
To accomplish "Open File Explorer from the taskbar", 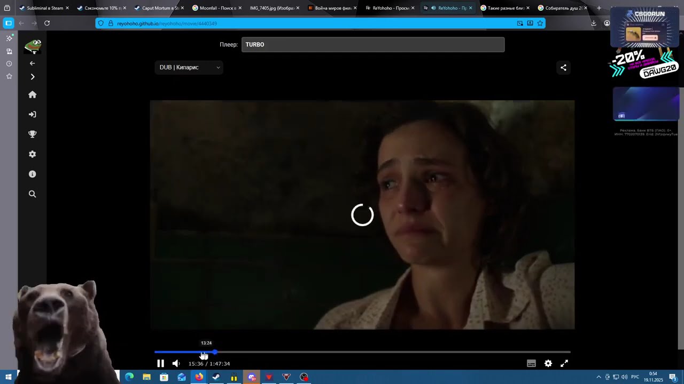I will coord(146,377).
